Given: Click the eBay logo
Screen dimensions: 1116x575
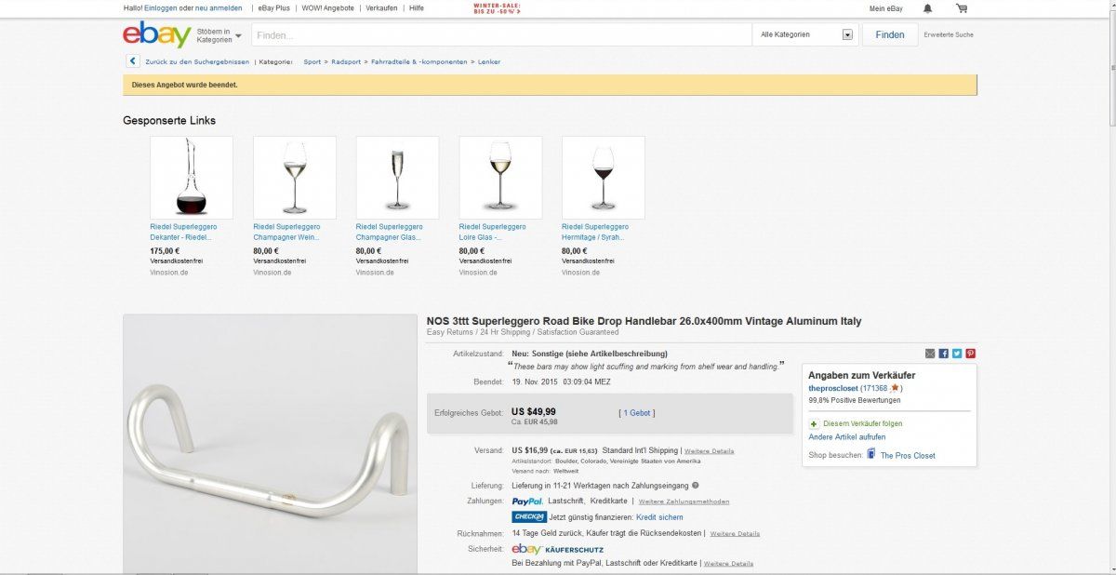Looking at the screenshot, I should click(x=156, y=35).
